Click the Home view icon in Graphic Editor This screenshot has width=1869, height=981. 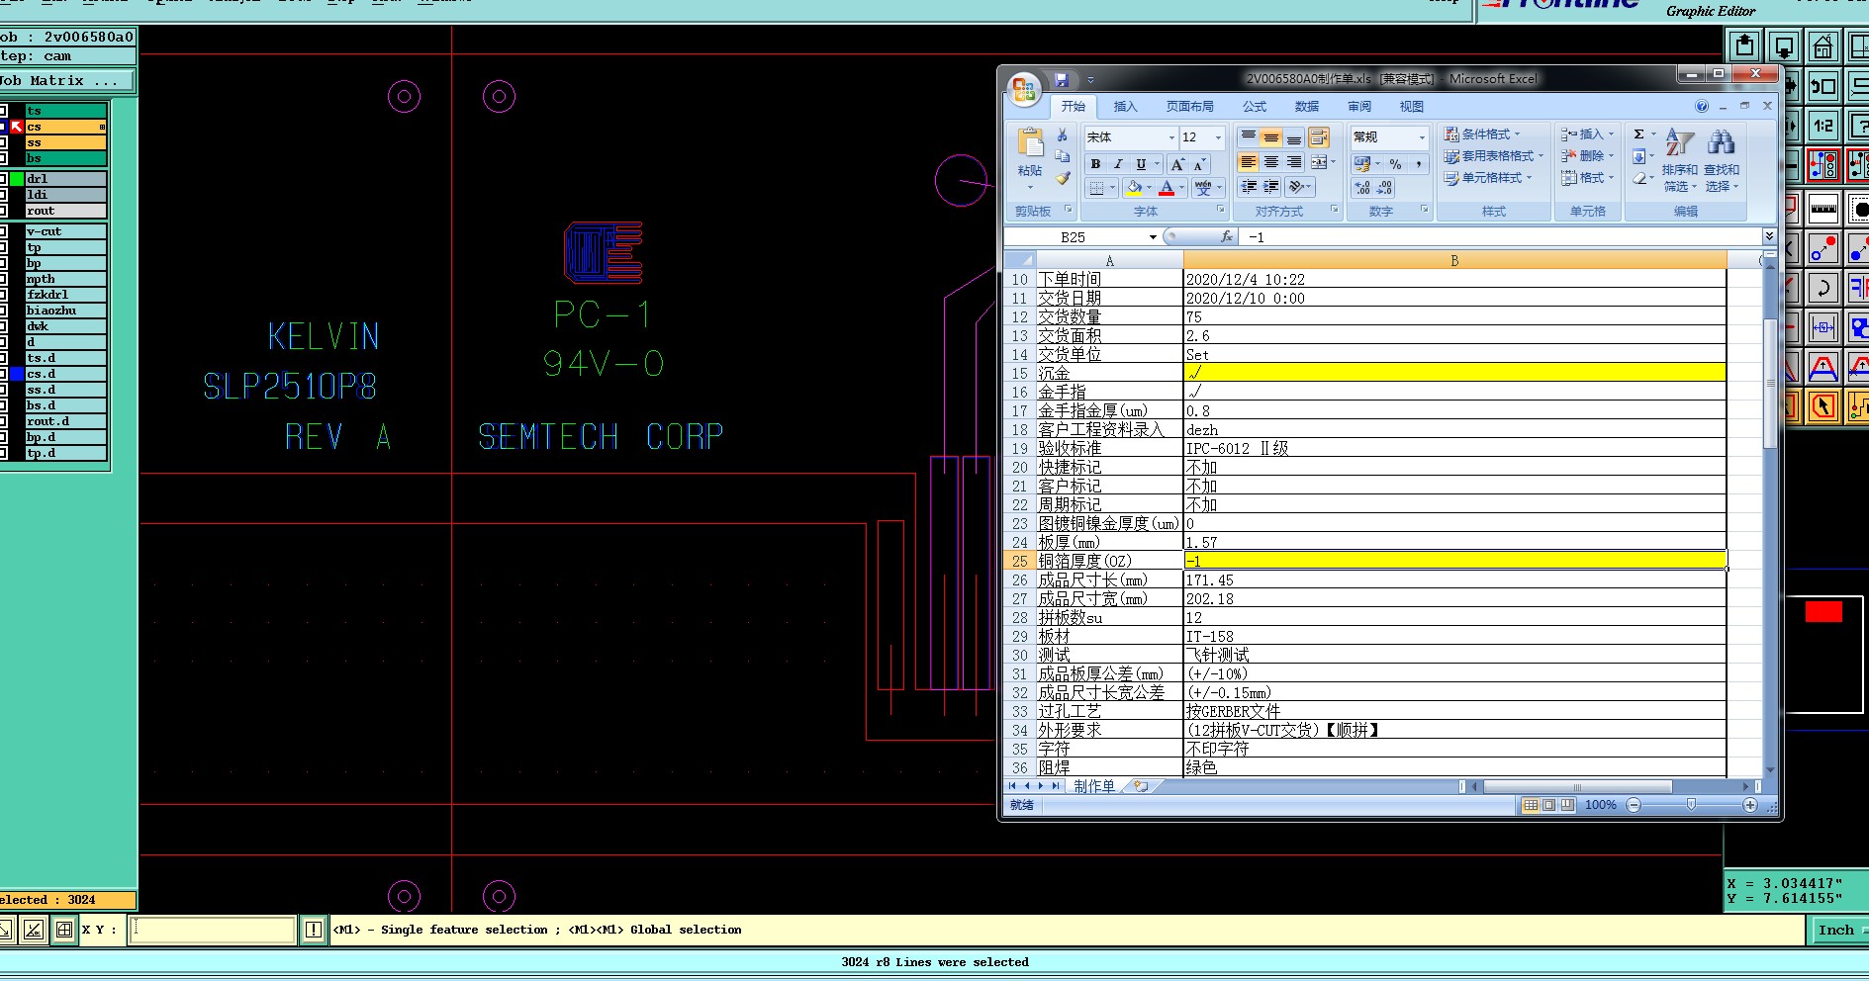point(1822,46)
